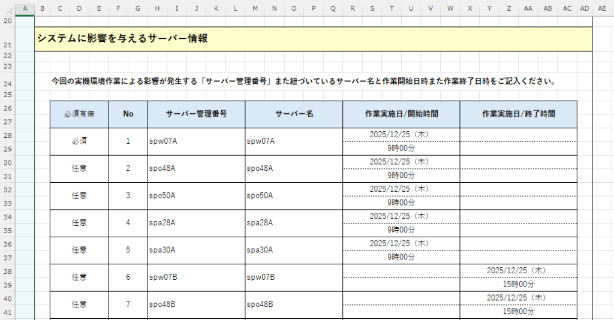Click the Select All corner button
This screenshot has width=614, height=320.
tap(7, 8)
